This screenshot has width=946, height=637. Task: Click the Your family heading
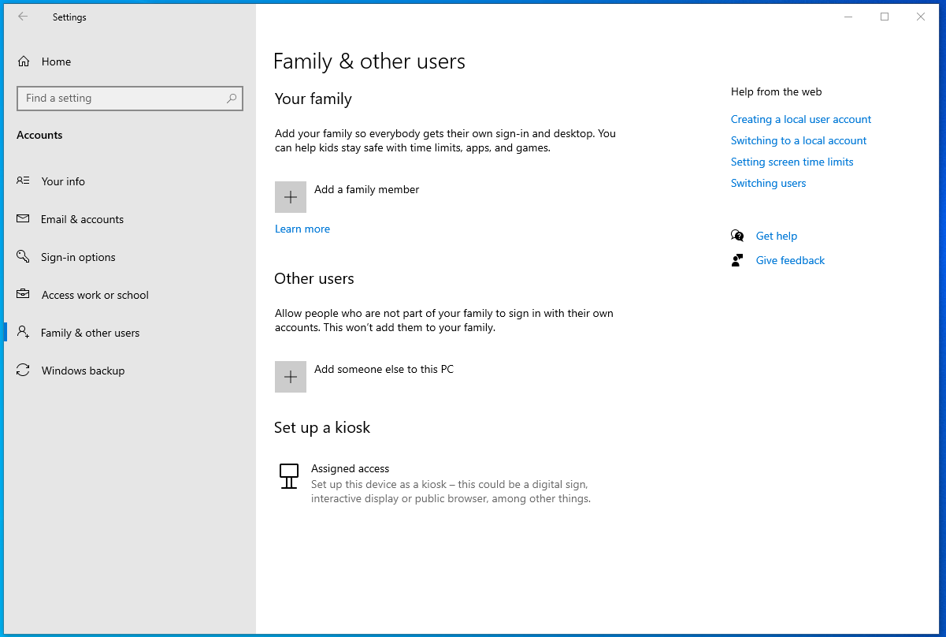coord(313,99)
